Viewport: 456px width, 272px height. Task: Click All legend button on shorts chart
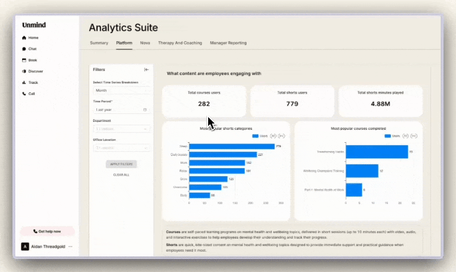coord(273,136)
